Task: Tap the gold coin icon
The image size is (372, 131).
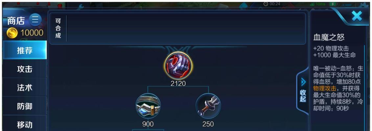Action: click(12, 33)
